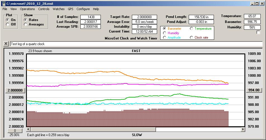This screenshot has height=140, width=266.
Task: Open the File menu
Action: [5, 9]
